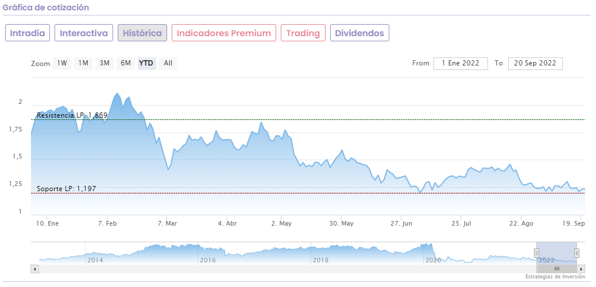Set zoom to 6M

tap(126, 63)
